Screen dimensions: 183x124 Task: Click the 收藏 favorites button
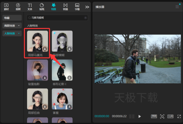click(12, 18)
